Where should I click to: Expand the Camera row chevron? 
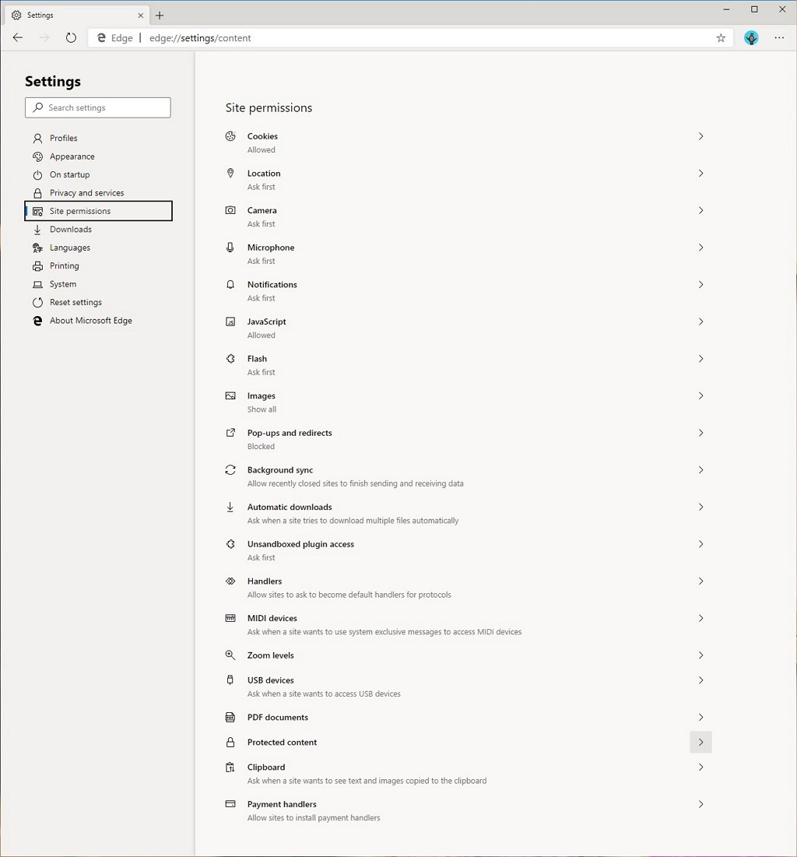pyautogui.click(x=700, y=210)
